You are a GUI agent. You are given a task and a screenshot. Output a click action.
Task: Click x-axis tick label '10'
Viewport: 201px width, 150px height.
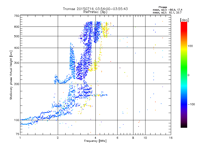point(145,138)
